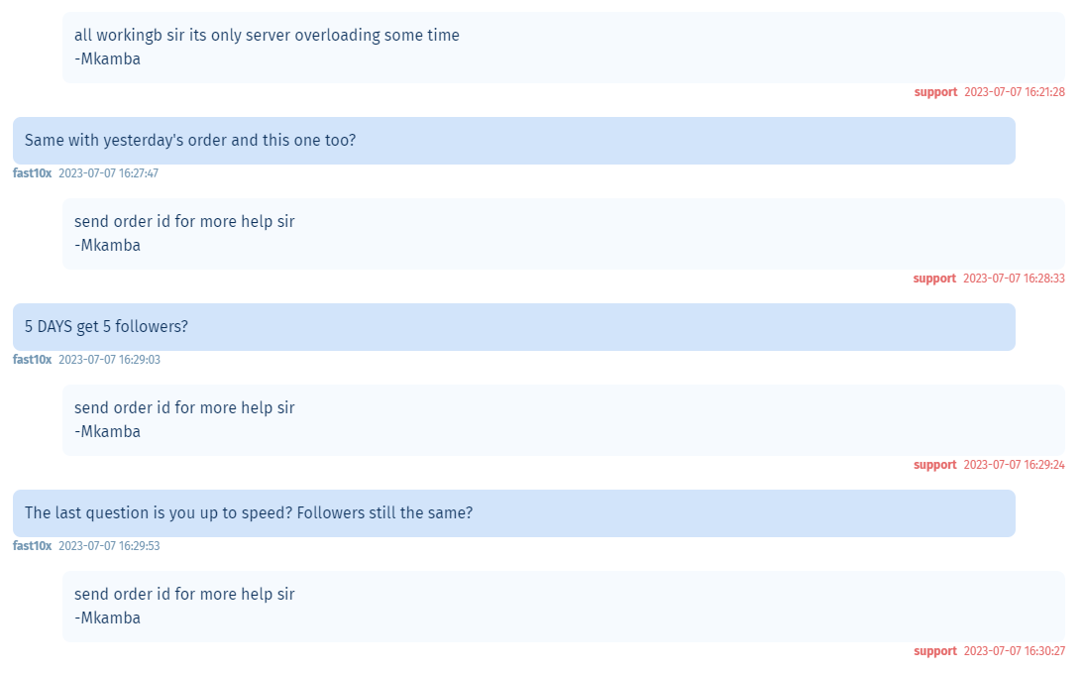The width and height of the screenshot is (1083, 673).
Task: Select the timestamp 2023-07-07 16:28:33
Action: click(x=1014, y=280)
